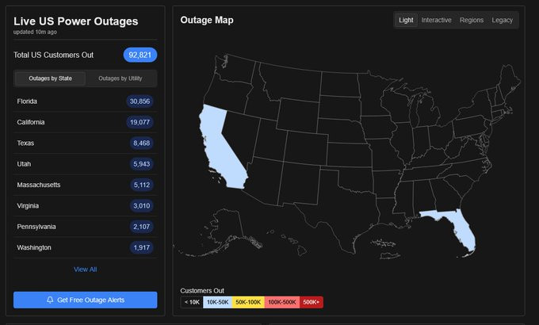
Task: Open the Texas outage row
Action: 86,143
